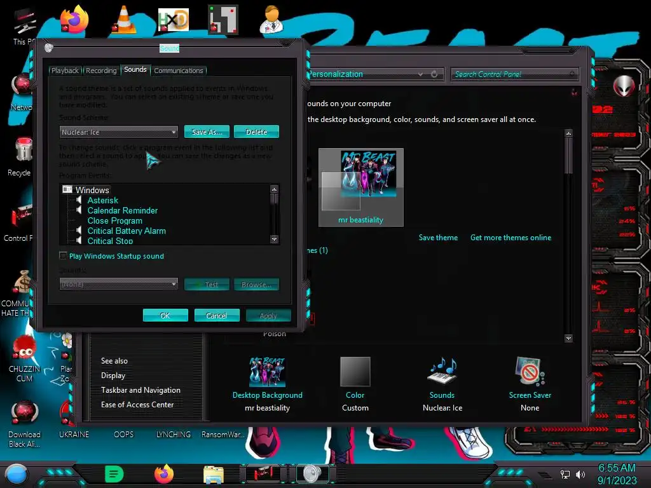The width and height of the screenshot is (651, 488).
Task: Click the Delete scheme button
Action: [x=256, y=132]
